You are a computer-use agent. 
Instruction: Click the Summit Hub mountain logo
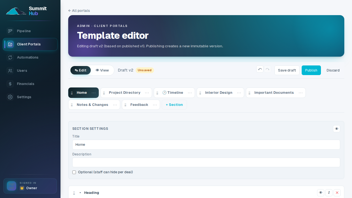pos(16,11)
